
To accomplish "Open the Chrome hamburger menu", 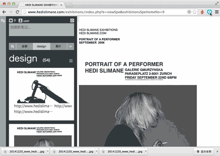I will (217, 12).
